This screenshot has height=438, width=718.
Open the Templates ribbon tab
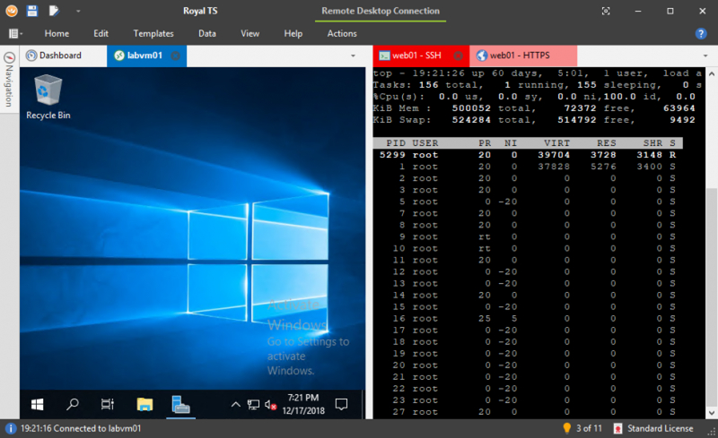pyautogui.click(x=153, y=33)
